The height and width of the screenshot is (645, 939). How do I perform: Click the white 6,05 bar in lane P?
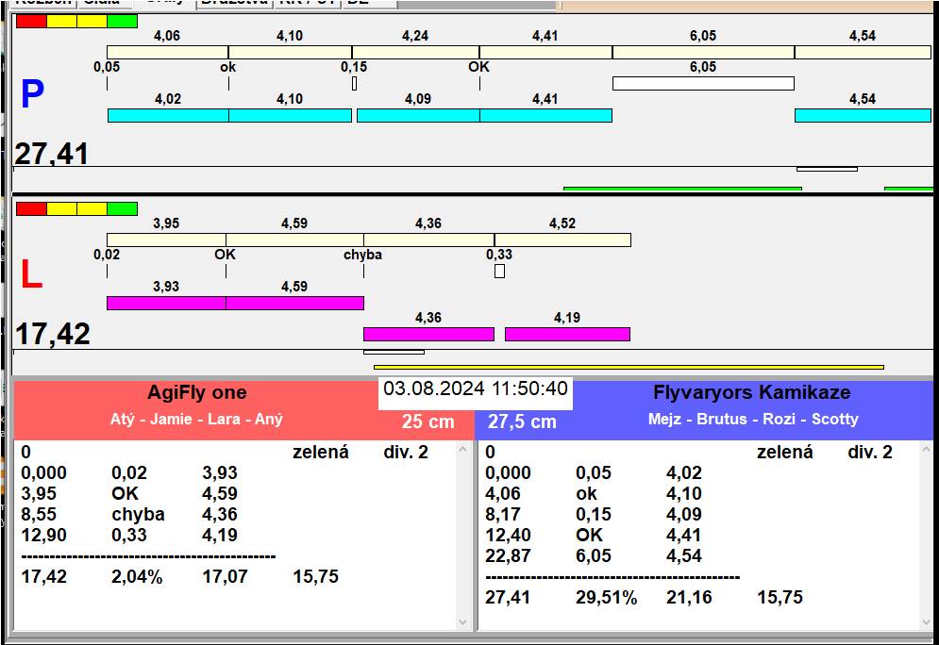(x=703, y=83)
